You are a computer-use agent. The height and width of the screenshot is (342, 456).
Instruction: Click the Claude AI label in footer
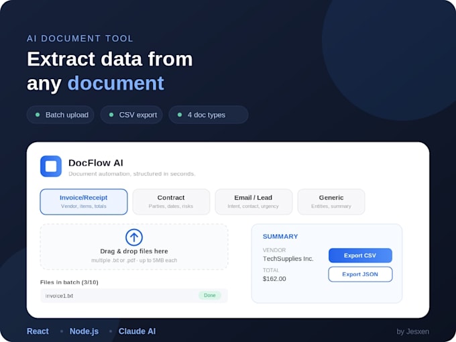pos(137,331)
